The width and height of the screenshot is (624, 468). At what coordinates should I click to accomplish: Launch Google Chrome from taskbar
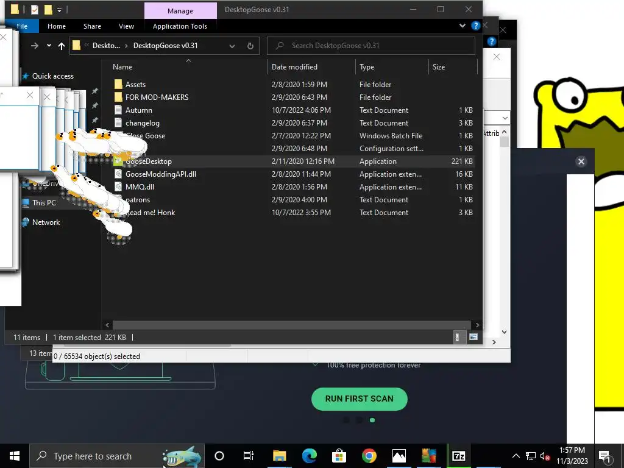(369, 456)
